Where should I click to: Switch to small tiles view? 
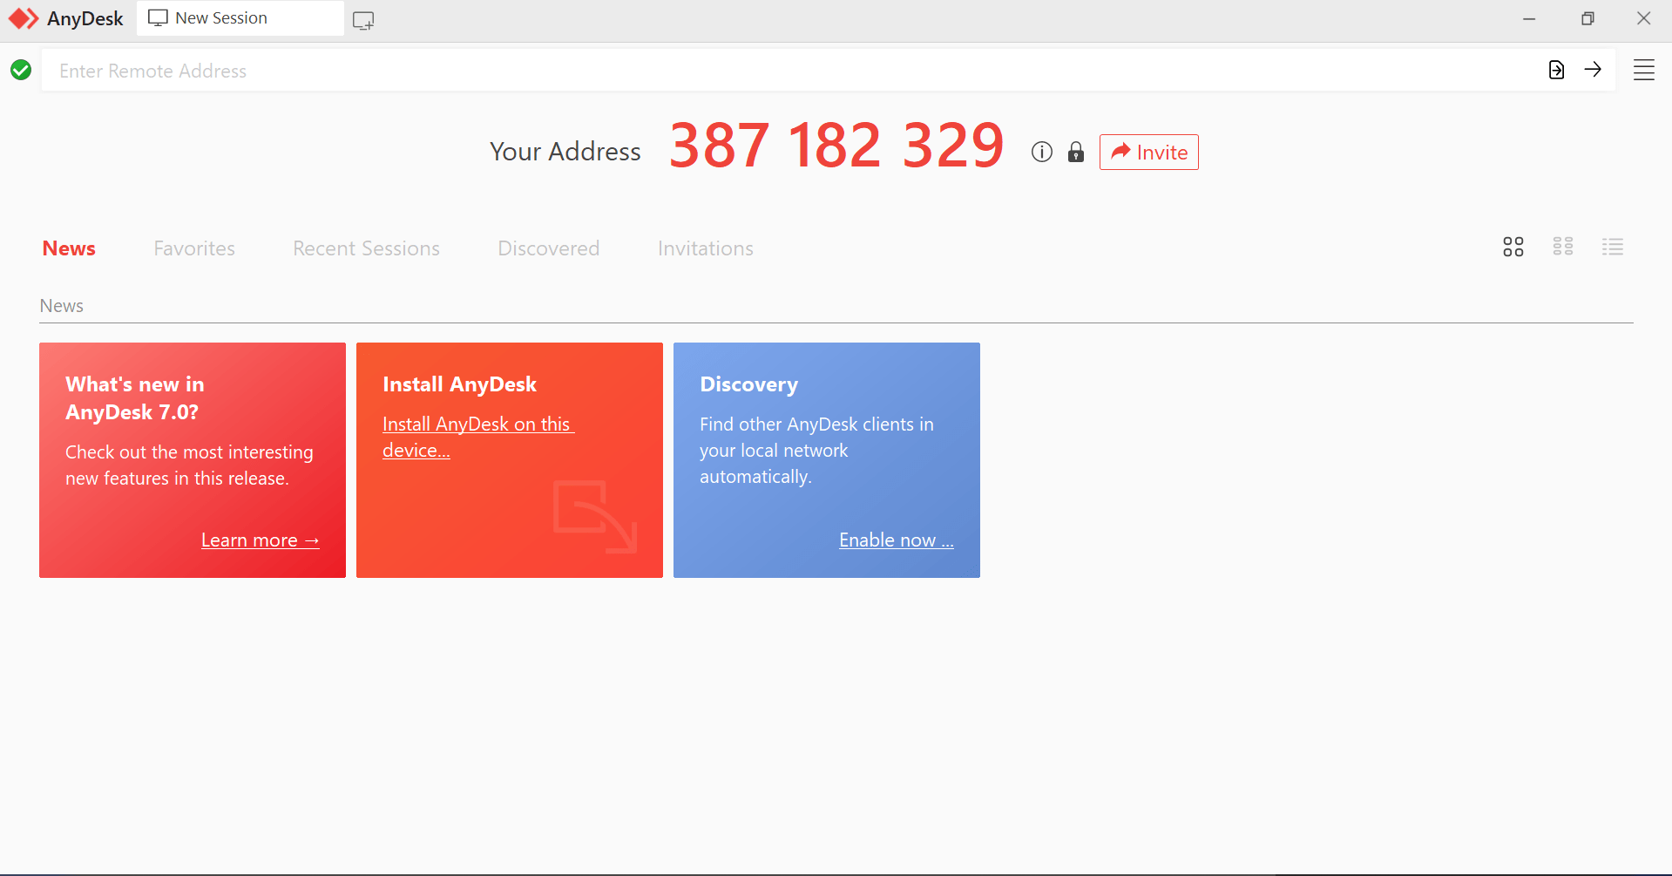[1563, 247]
